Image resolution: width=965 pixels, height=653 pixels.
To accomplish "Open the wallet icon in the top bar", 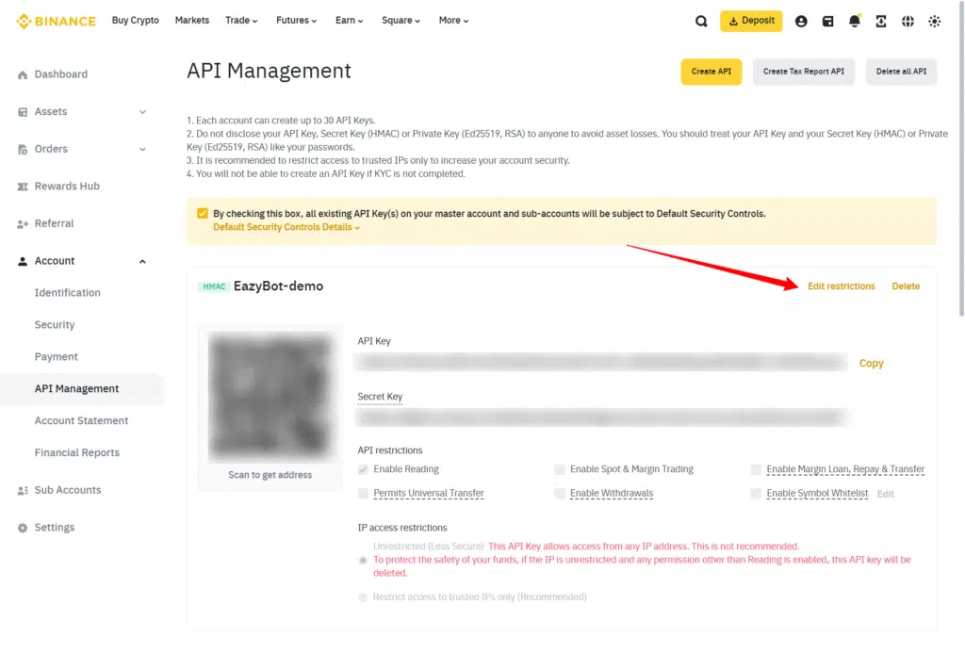I will 827,20.
